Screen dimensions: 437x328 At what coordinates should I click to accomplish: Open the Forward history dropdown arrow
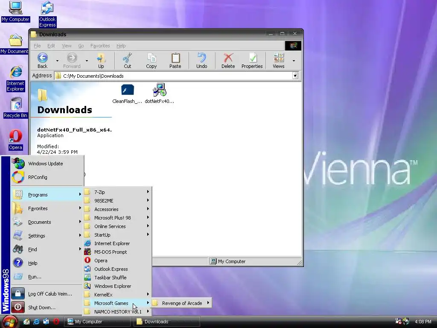point(87,61)
